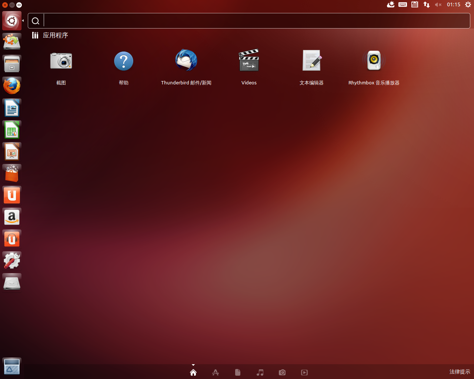Expand the 应用程序 category header

coord(50,35)
